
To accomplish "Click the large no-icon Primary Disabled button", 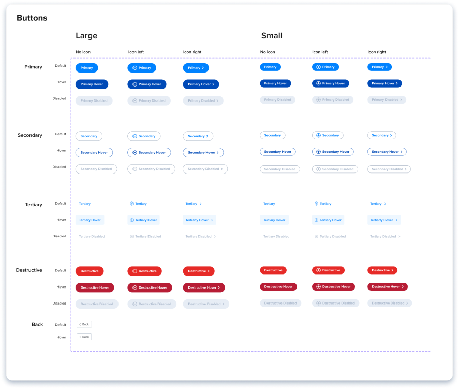I will click(94, 100).
